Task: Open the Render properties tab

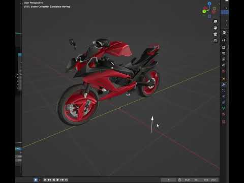Action: click(224, 47)
